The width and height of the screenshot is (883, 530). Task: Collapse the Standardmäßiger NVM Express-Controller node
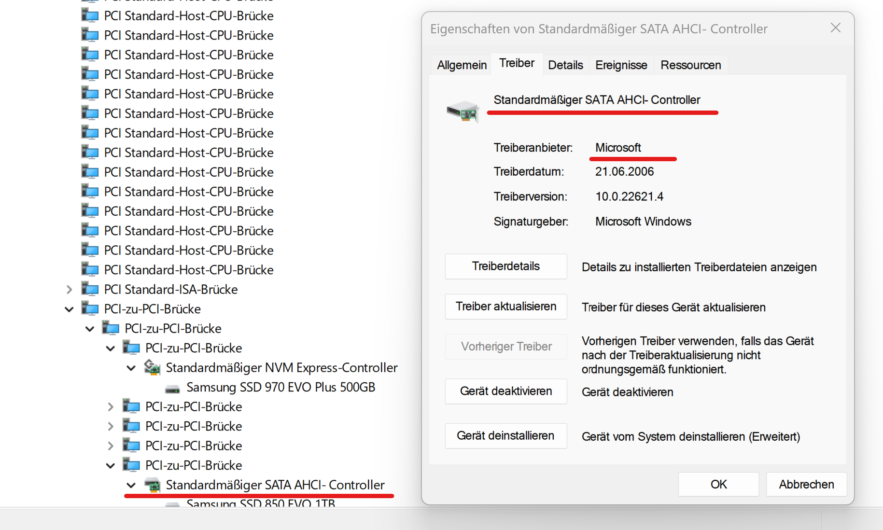coord(131,368)
